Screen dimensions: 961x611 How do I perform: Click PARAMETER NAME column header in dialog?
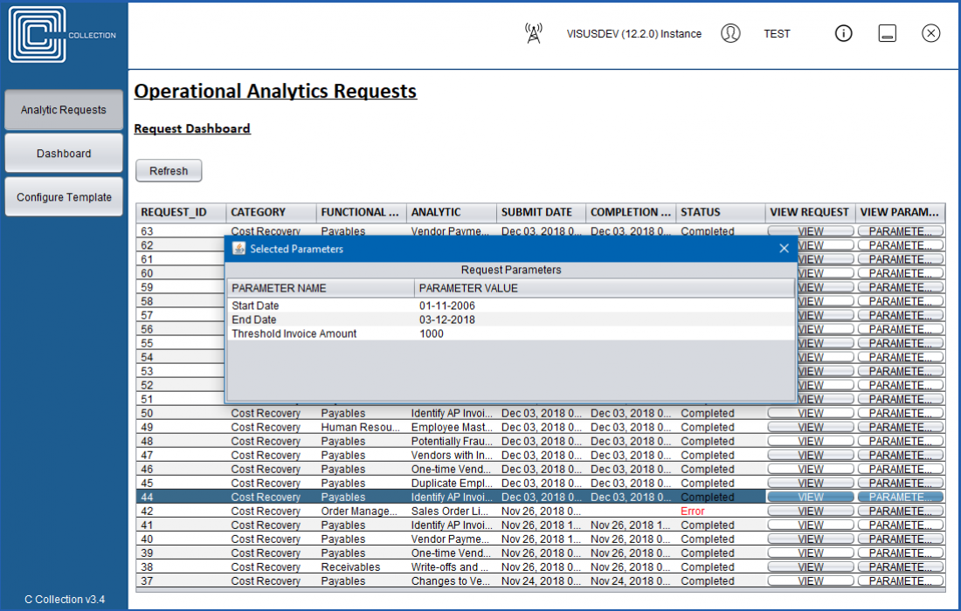coord(321,288)
